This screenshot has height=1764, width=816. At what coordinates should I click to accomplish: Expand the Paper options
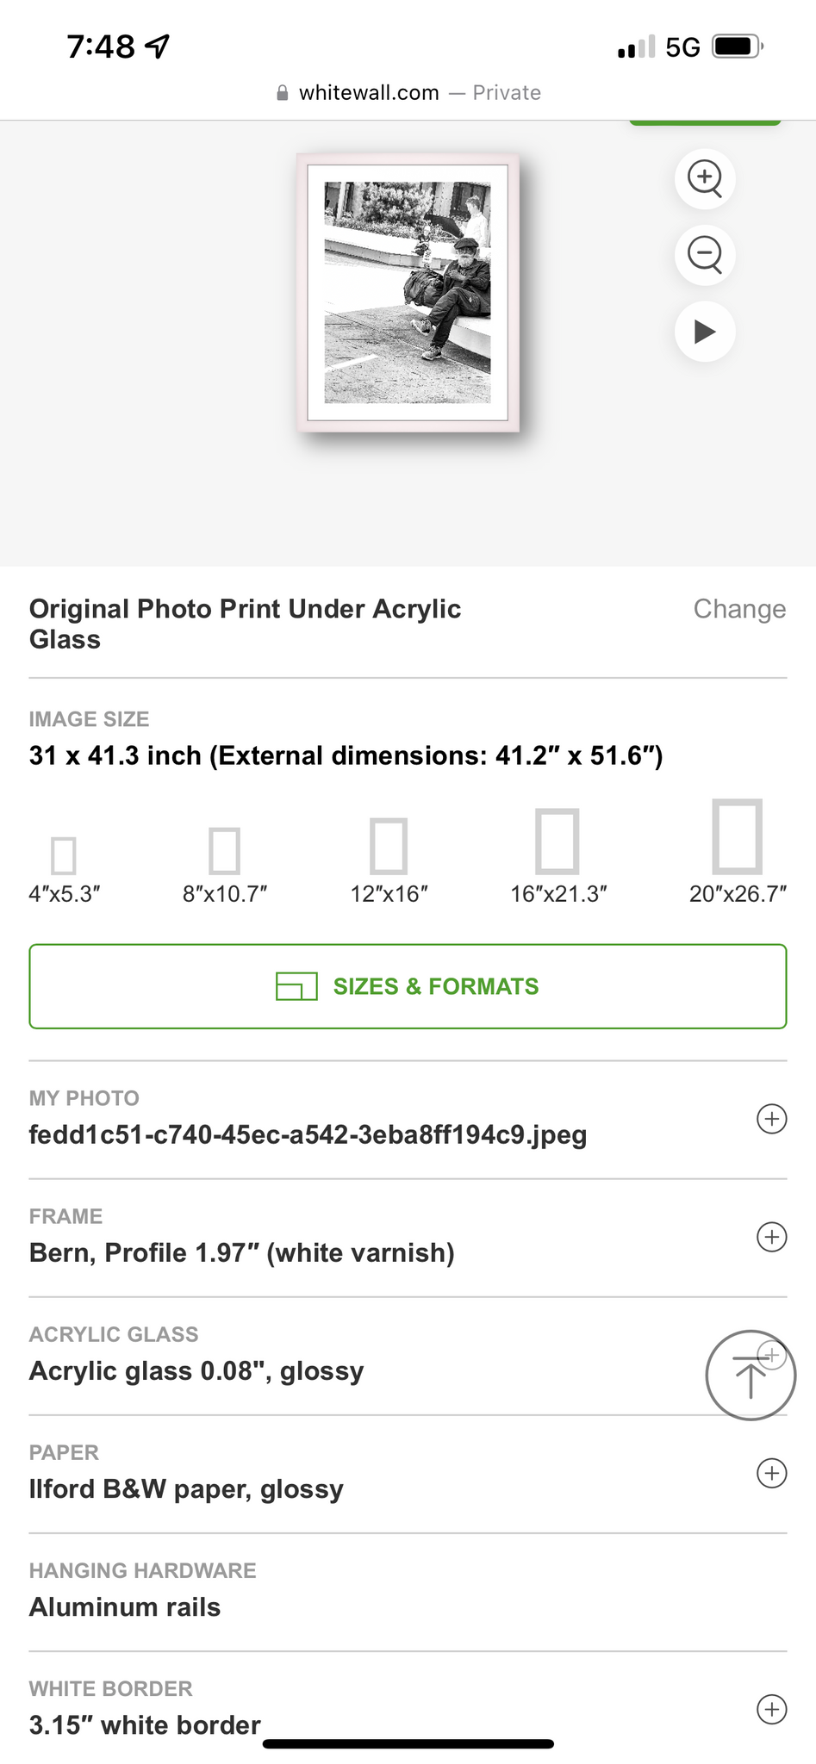[771, 1473]
